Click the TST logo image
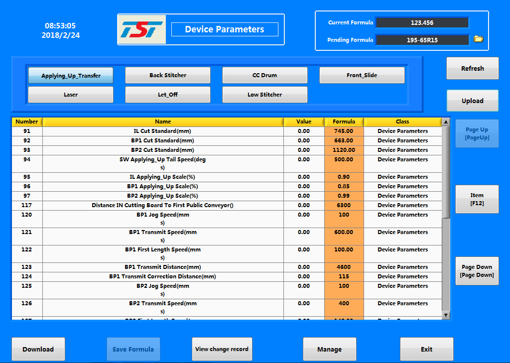The width and height of the screenshot is (510, 363). click(143, 30)
